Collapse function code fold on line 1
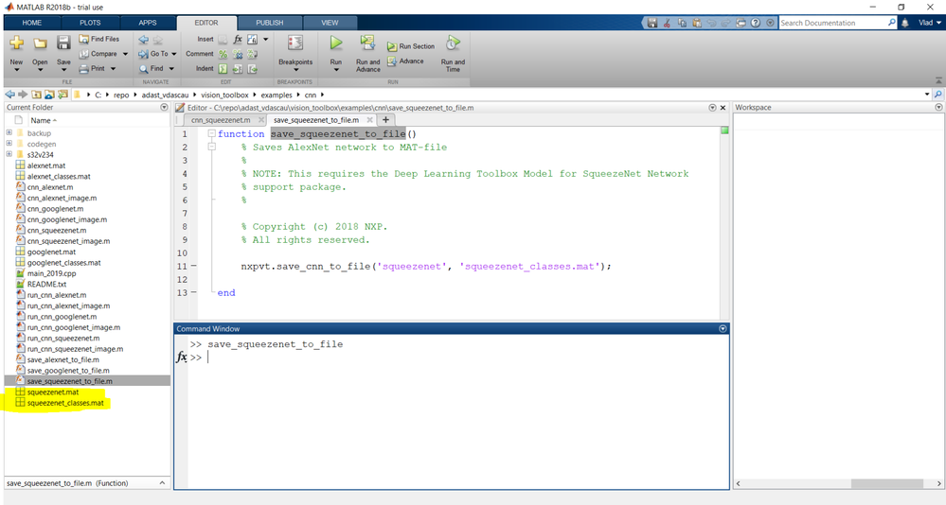This screenshot has width=946, height=505. (212, 133)
